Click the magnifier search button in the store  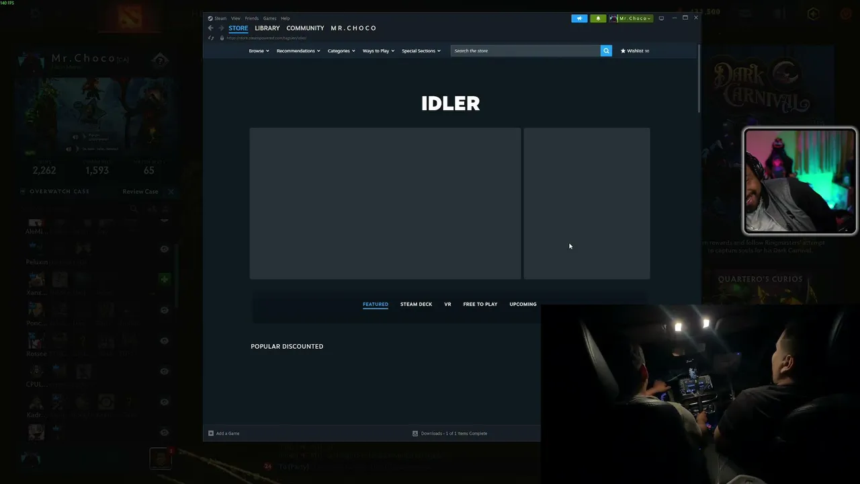point(606,50)
